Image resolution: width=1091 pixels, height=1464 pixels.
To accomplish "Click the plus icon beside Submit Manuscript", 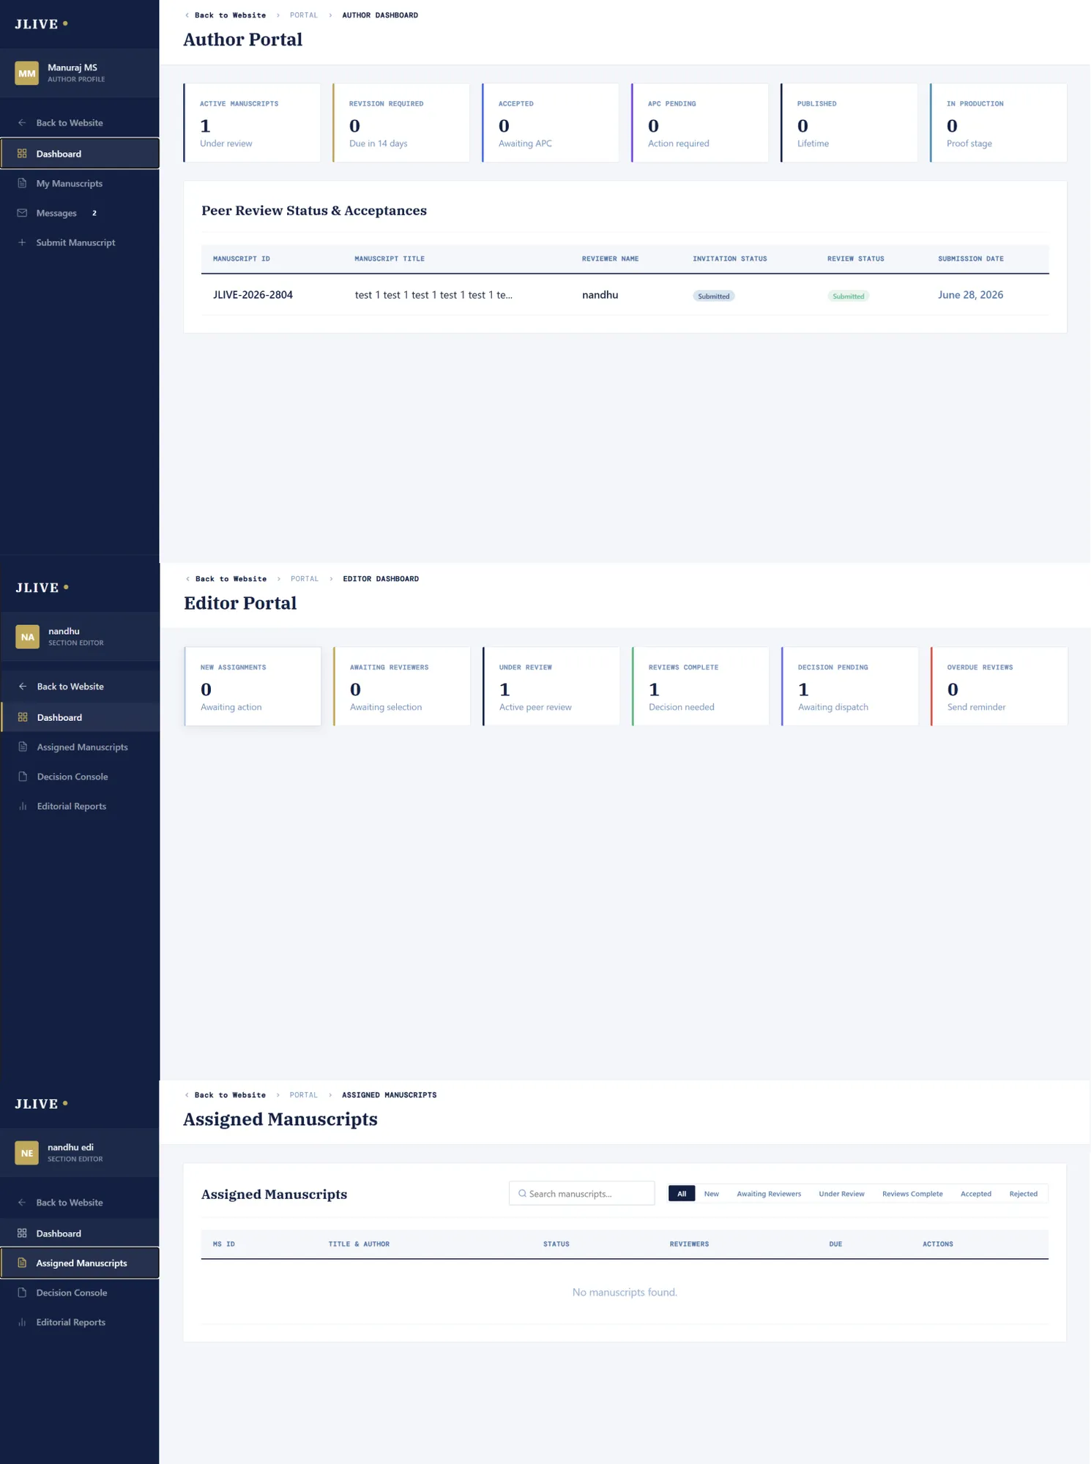I will coord(22,242).
